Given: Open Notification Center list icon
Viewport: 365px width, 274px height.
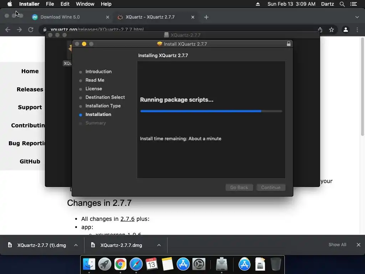Looking at the screenshot, I should click(354, 4).
